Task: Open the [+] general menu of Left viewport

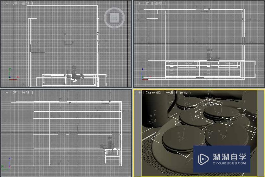Action: (x=7, y=93)
